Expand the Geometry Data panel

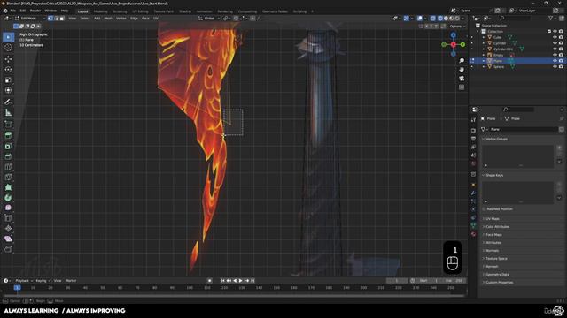pos(497,275)
